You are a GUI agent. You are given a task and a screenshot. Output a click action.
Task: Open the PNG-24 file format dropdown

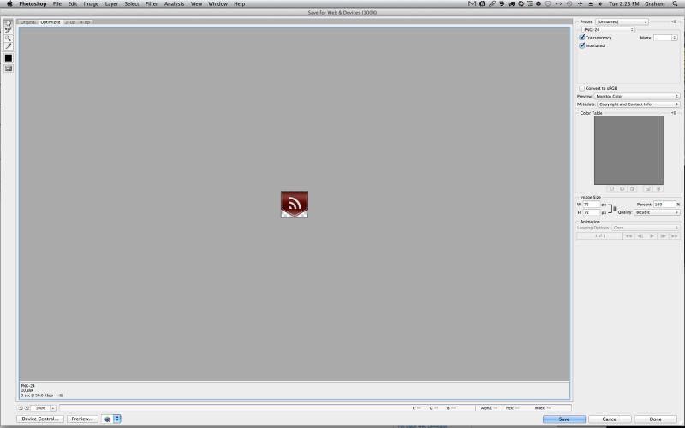608,30
